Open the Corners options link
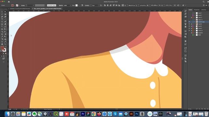 87,6
